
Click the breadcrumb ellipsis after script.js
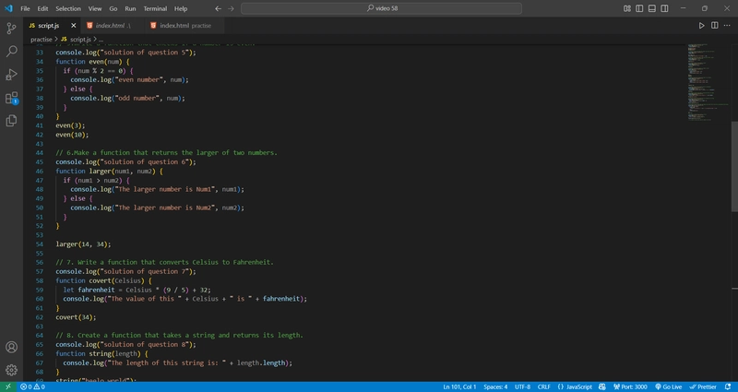[101, 40]
